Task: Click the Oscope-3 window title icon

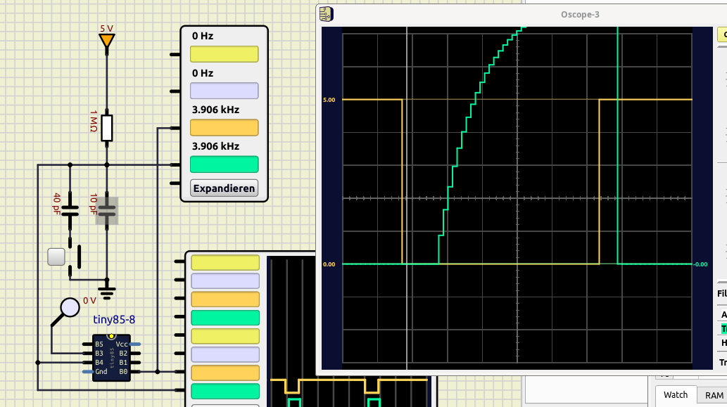Action: 326,14
